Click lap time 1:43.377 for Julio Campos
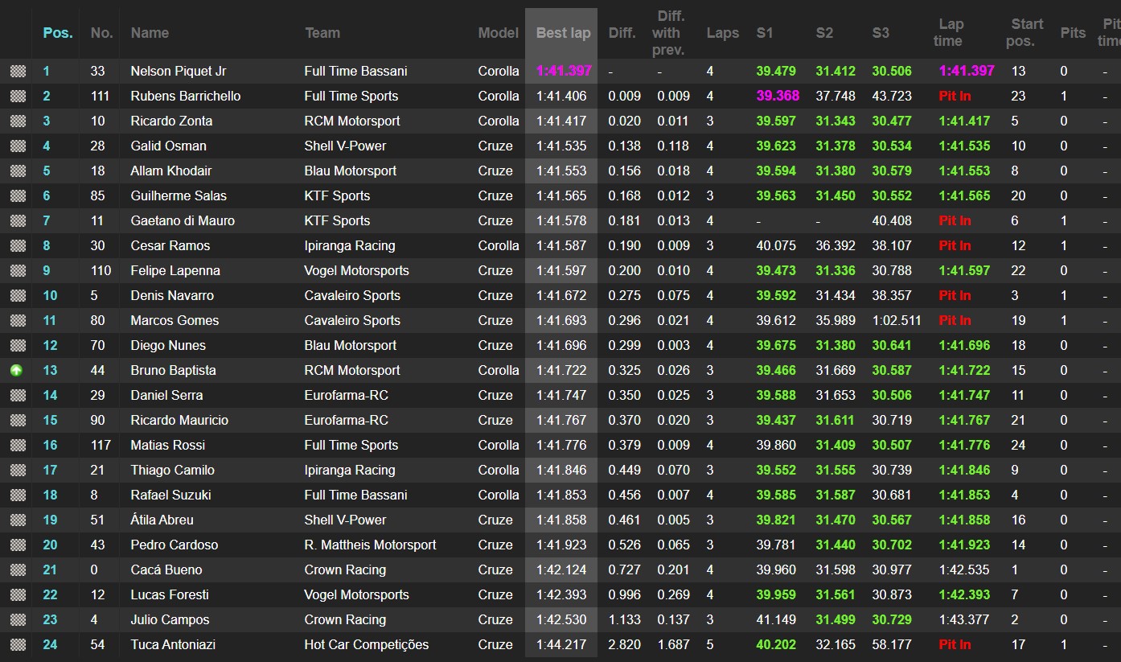Viewport: 1121px width, 662px height. (964, 620)
